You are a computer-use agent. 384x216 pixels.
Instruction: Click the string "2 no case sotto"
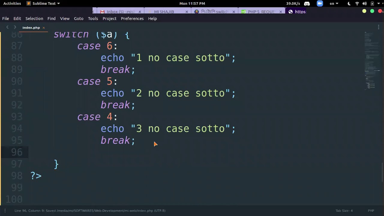coord(181,93)
